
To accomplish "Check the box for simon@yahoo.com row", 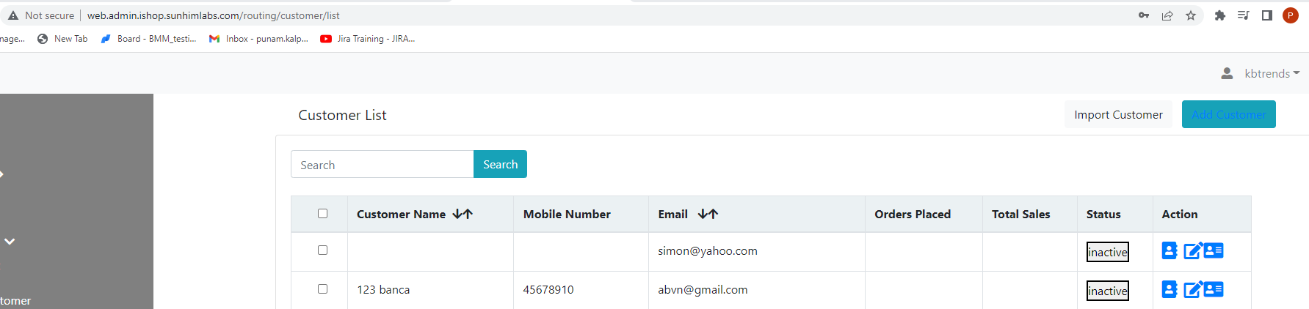I will pos(322,250).
